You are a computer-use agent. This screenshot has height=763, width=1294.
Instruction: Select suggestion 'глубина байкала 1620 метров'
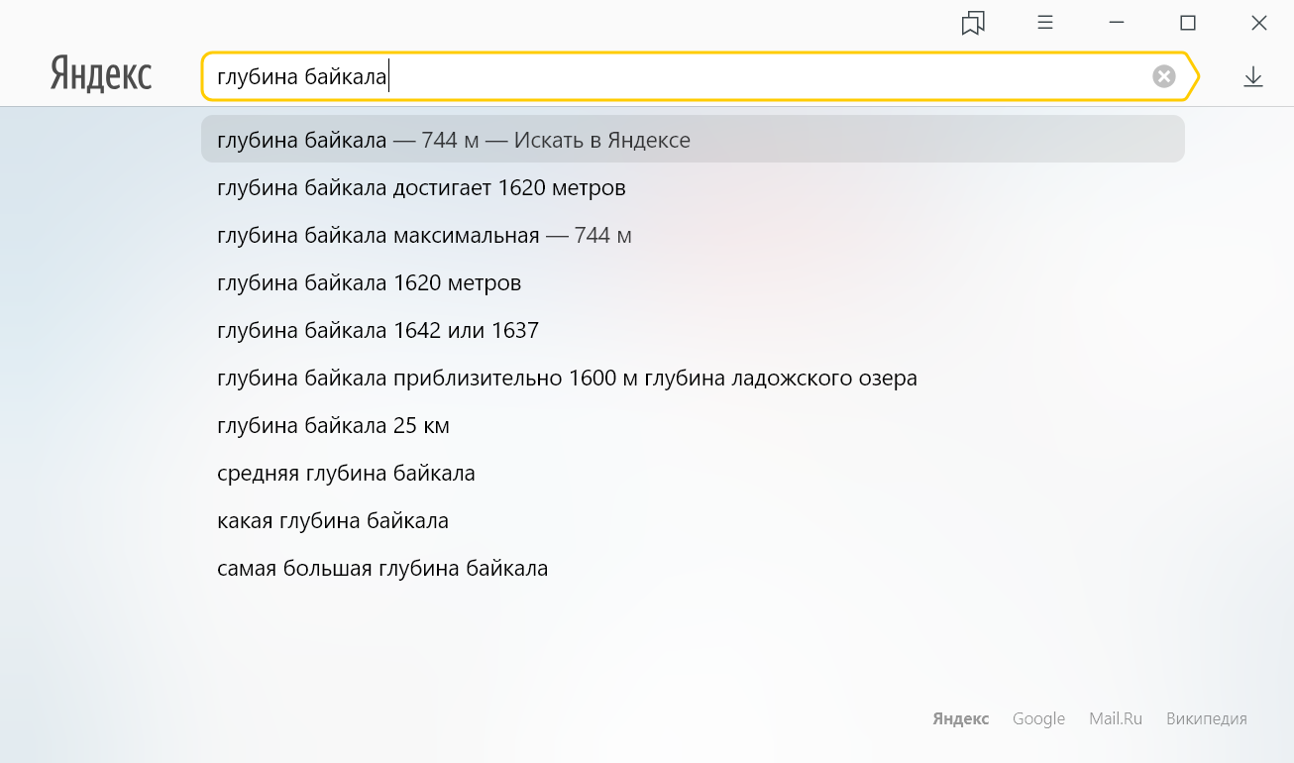(693, 282)
